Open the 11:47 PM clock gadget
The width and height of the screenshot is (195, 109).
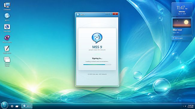[182, 10]
